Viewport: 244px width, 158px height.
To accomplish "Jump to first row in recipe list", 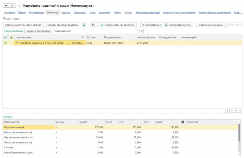I will click(x=228, y=111).
